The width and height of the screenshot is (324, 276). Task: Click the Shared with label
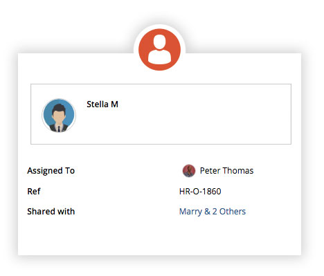click(x=51, y=212)
